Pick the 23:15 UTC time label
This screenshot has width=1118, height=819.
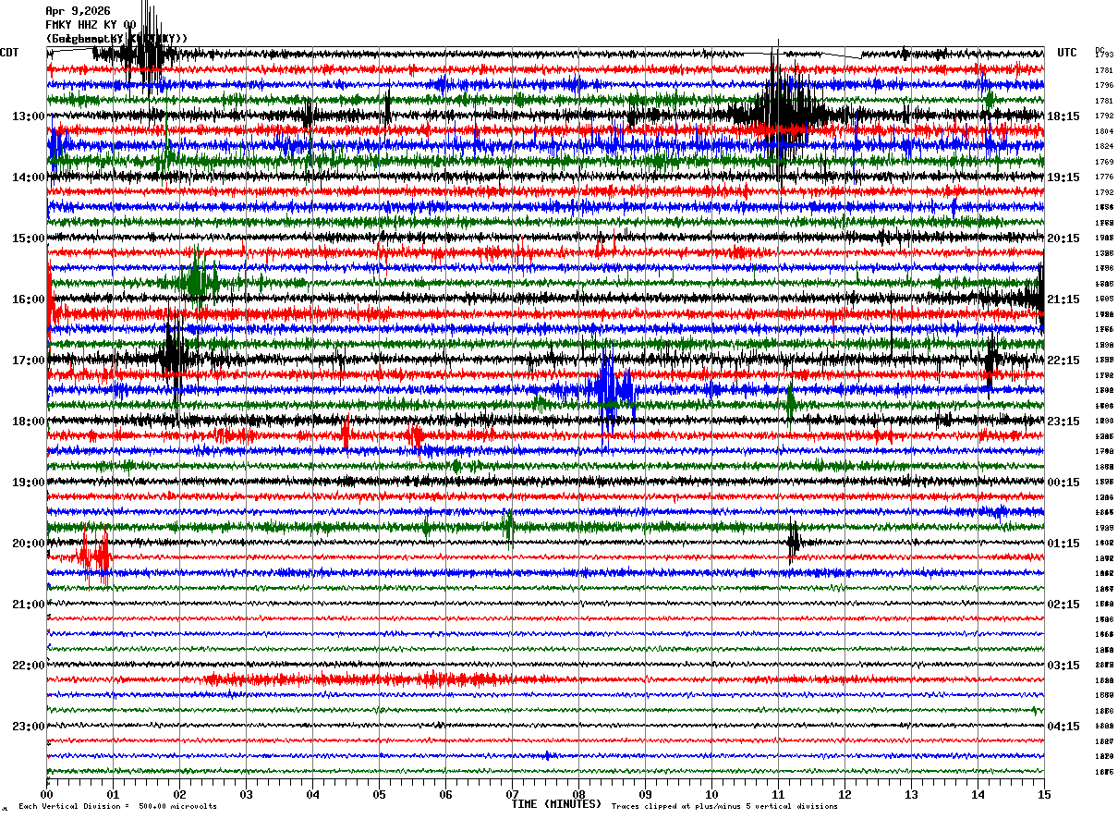point(1063,422)
